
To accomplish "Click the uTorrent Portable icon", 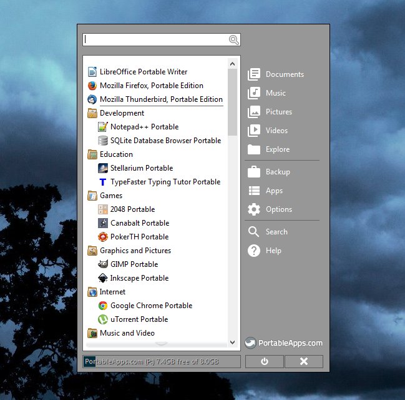I will tap(103, 319).
